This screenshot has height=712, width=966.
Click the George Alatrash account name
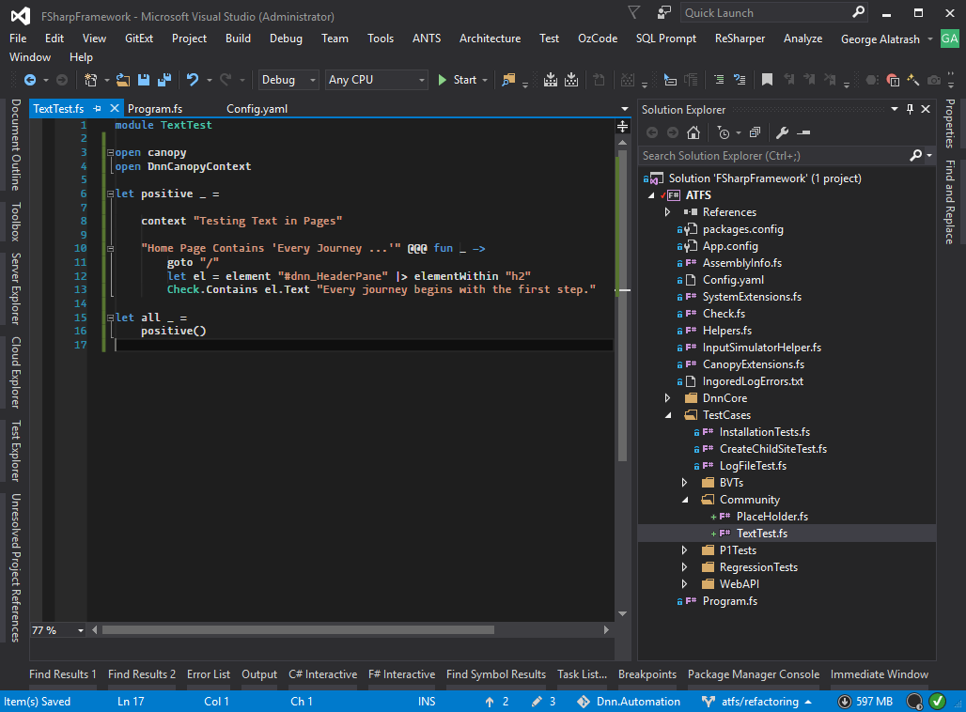point(880,39)
